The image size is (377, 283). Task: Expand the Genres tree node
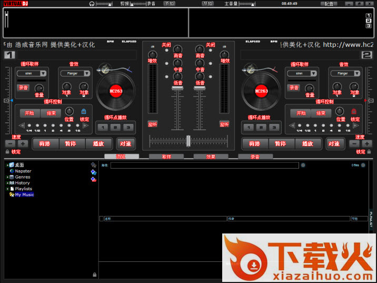point(7,177)
